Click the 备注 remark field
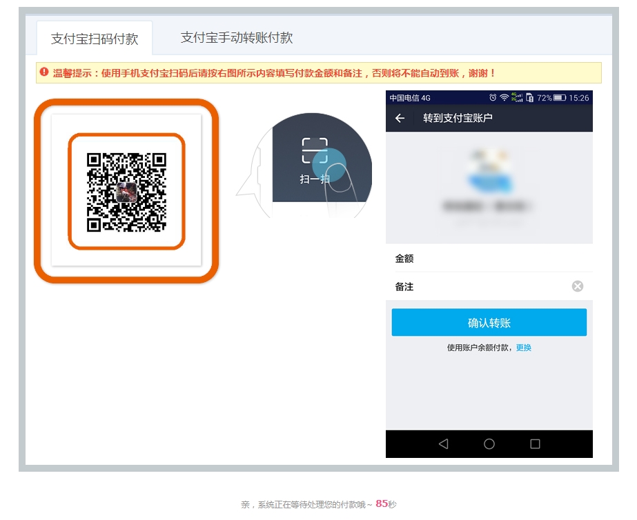Screen dimensions: 637x520 point(489,287)
